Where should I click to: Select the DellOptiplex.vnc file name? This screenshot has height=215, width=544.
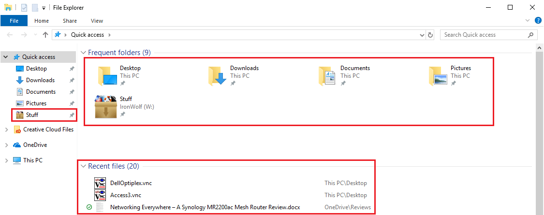coord(131,183)
